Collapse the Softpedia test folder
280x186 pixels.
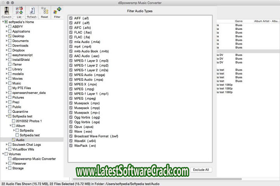coord(6,116)
